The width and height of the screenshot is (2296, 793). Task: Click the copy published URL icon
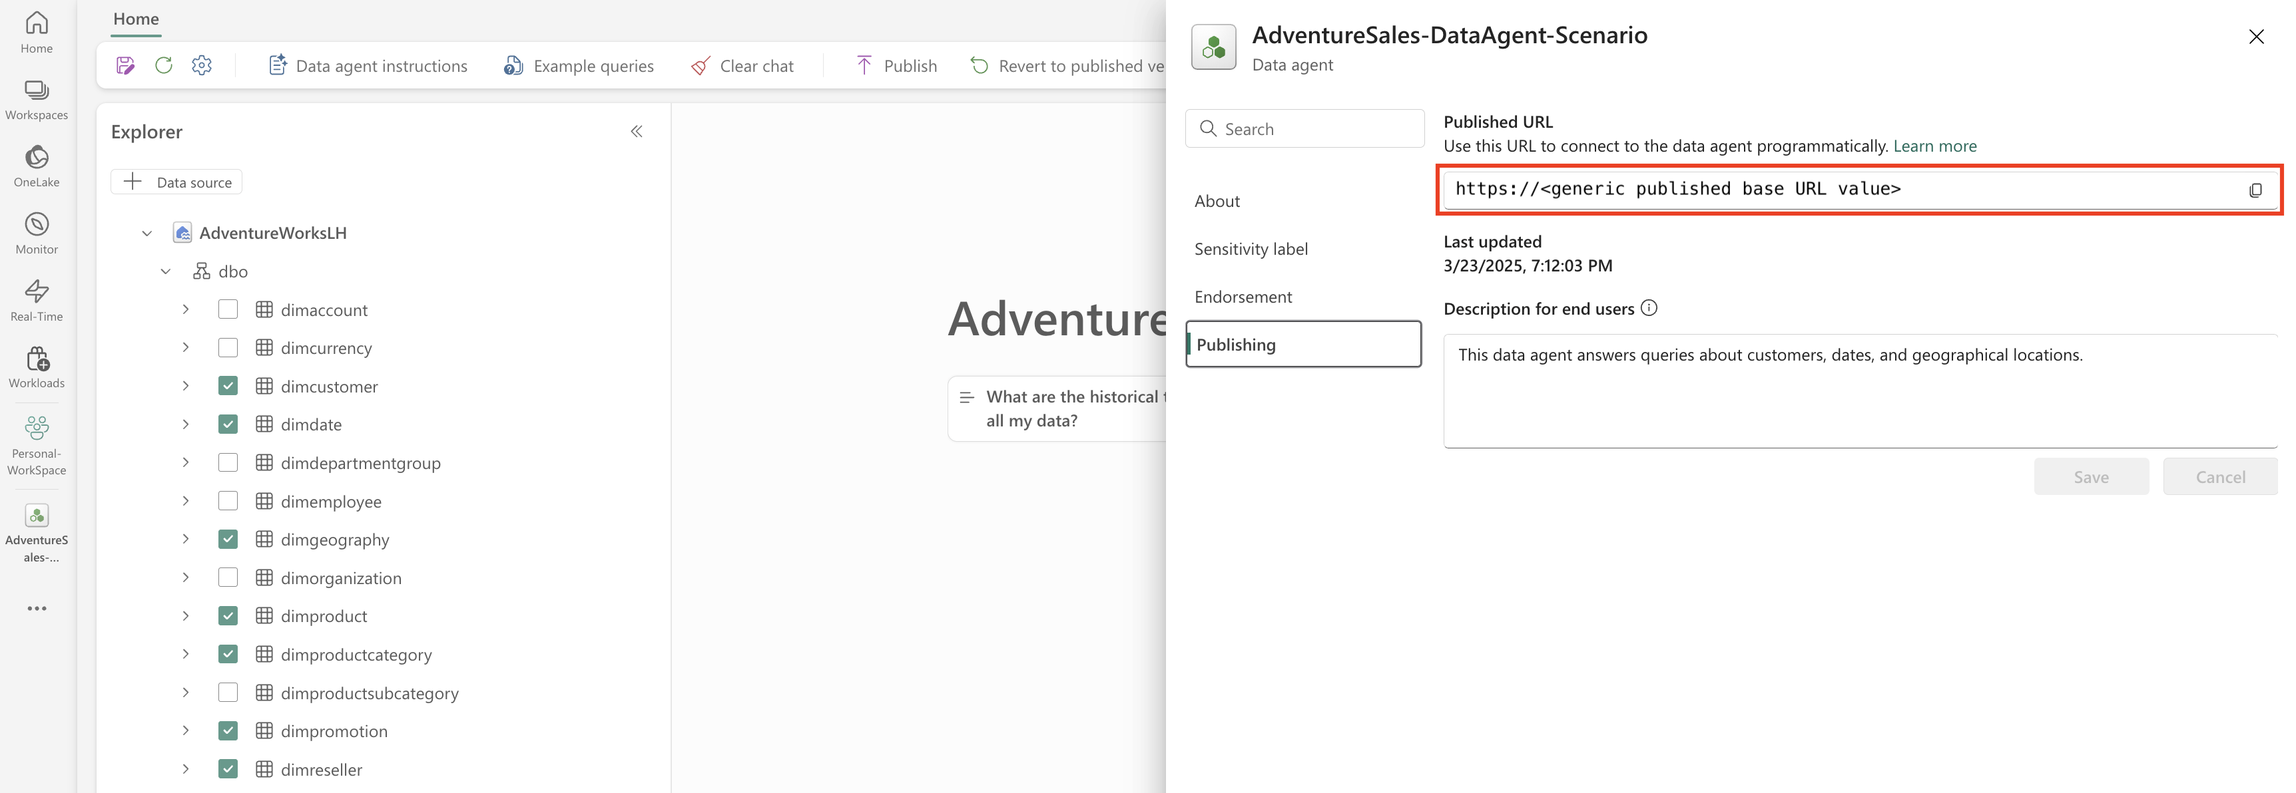coord(2255,190)
